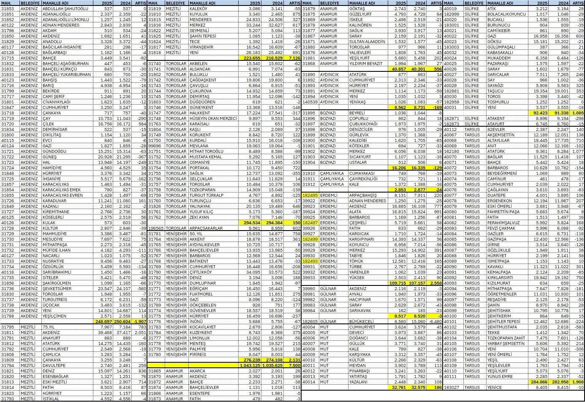The width and height of the screenshot is (585, 402).
Task: Select the SULTAN ALAADDİN neighborhood cell
Action: (x=366, y=41)
